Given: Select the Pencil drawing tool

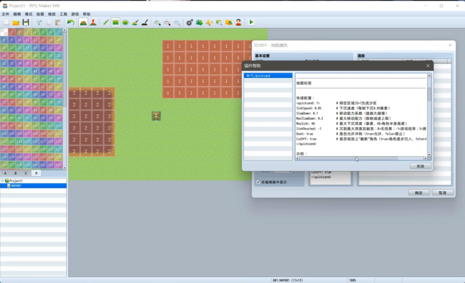Looking at the screenshot, I should click(x=106, y=22).
